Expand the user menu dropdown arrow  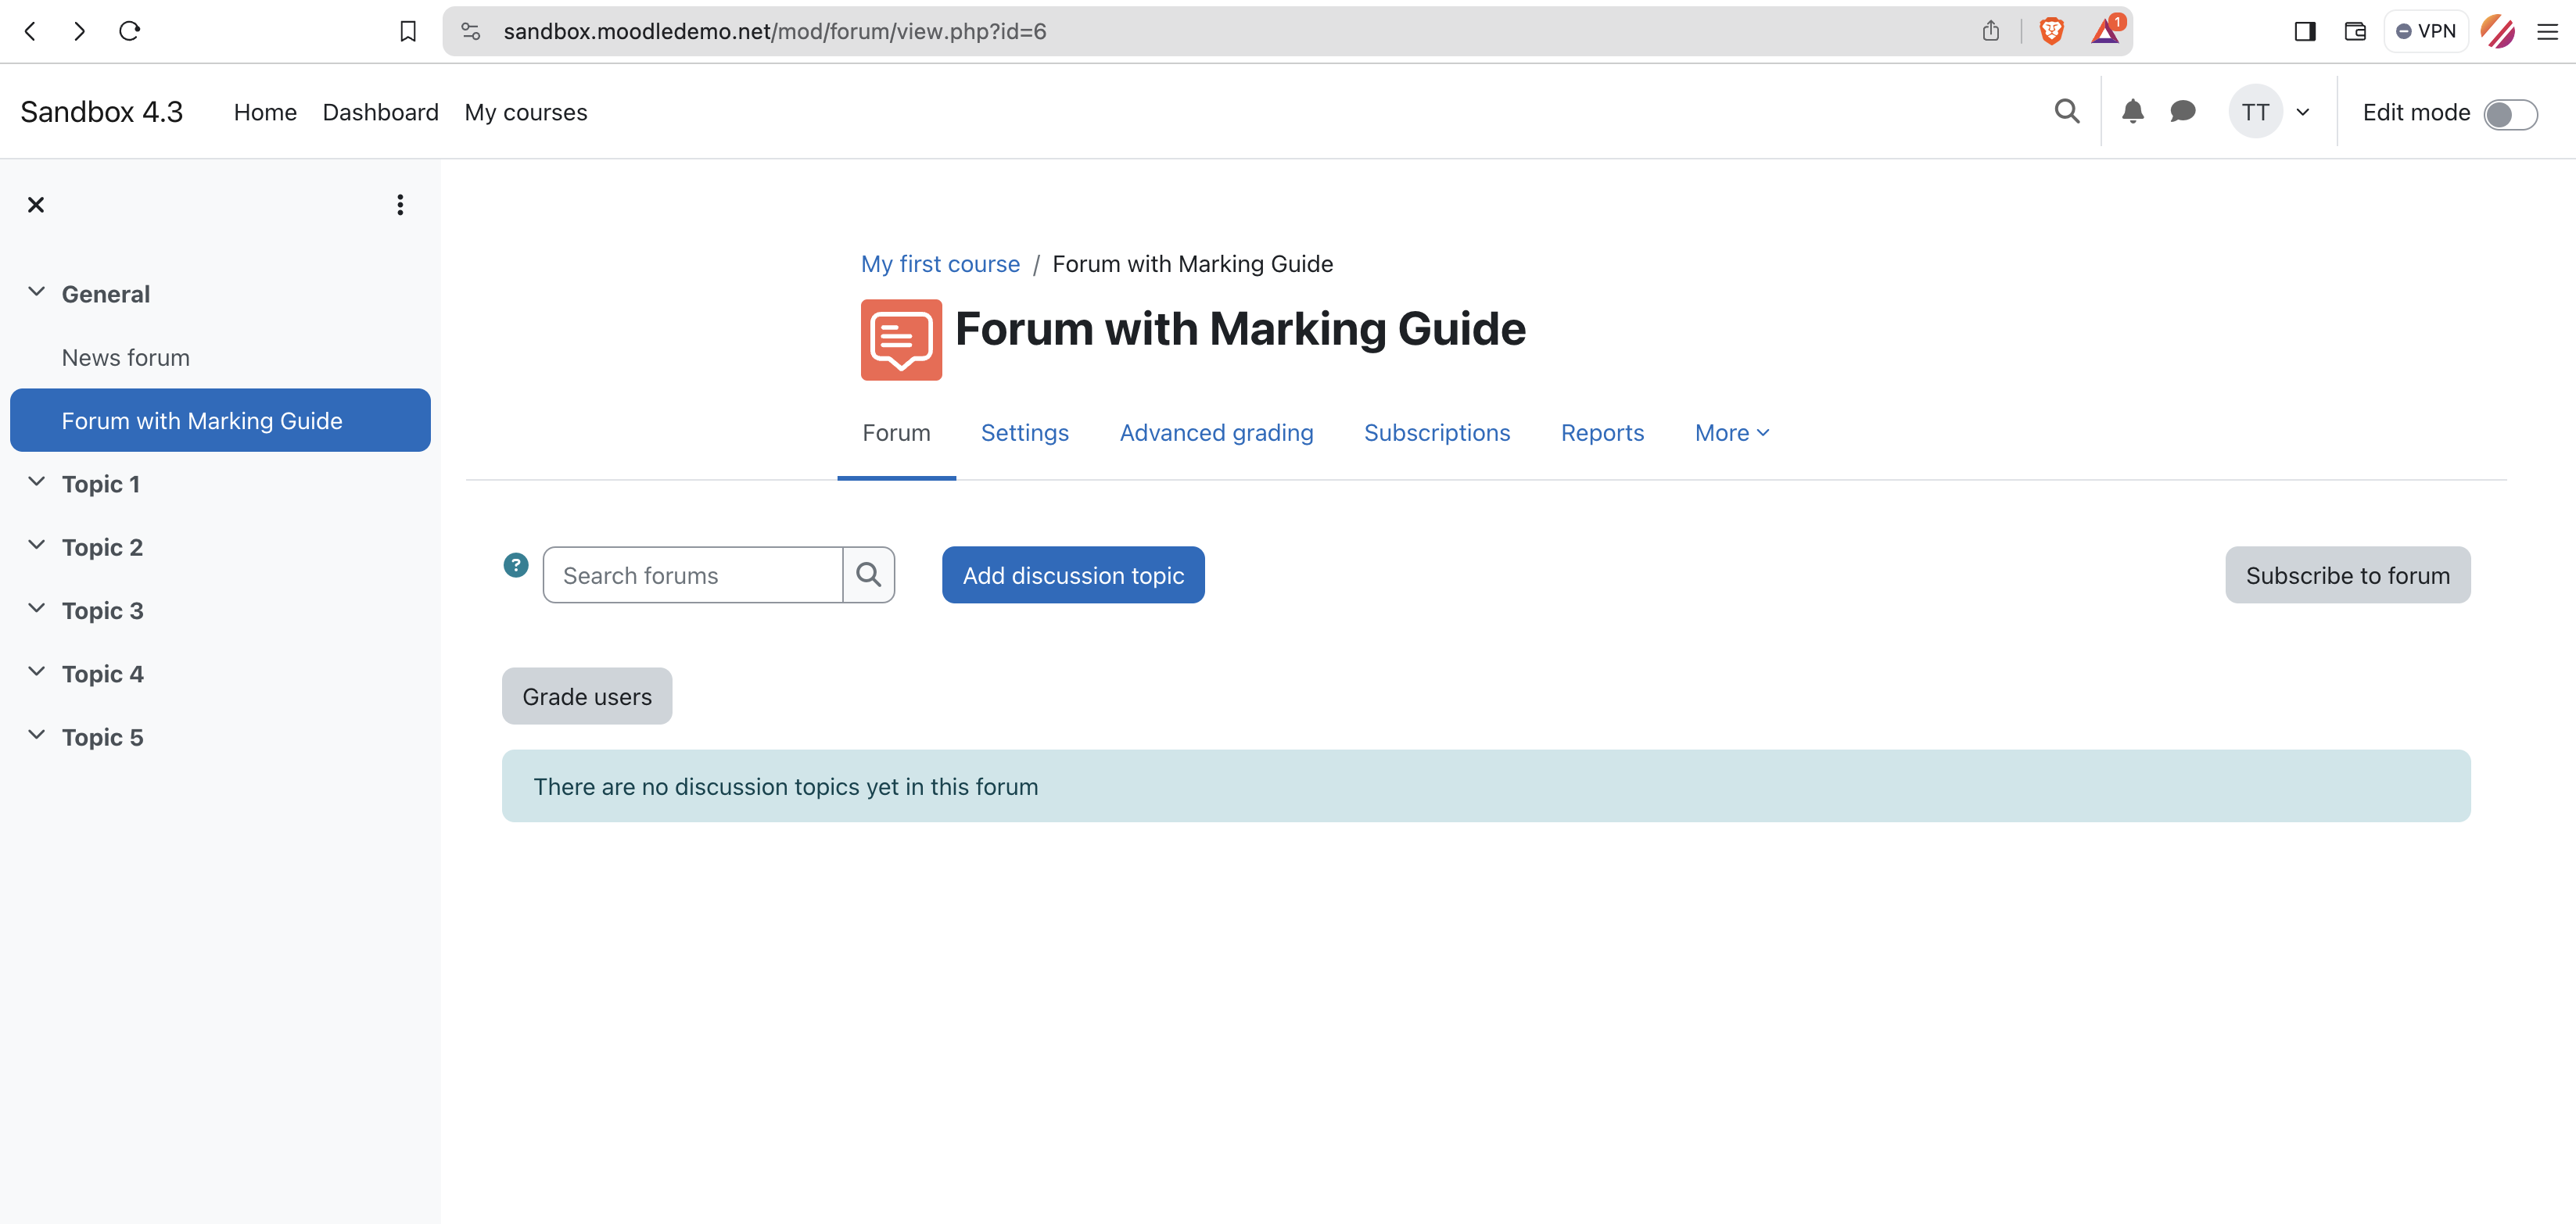(2303, 112)
